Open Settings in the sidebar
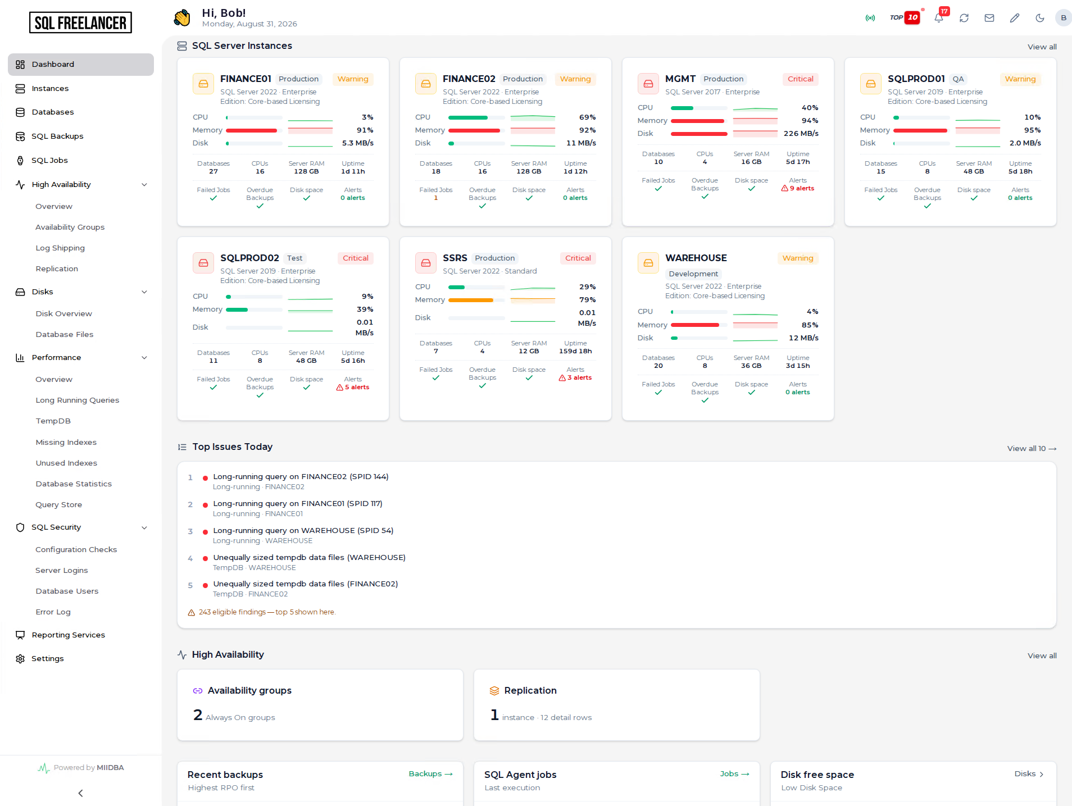 (81, 659)
